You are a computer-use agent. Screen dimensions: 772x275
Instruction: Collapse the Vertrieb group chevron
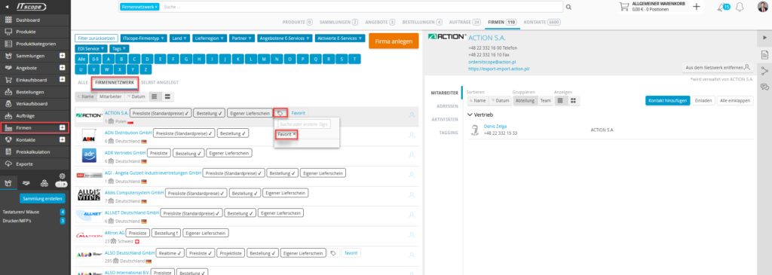pos(469,115)
